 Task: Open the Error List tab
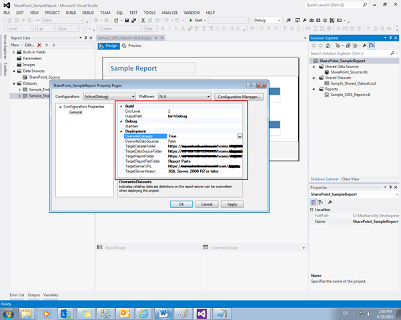(17, 295)
